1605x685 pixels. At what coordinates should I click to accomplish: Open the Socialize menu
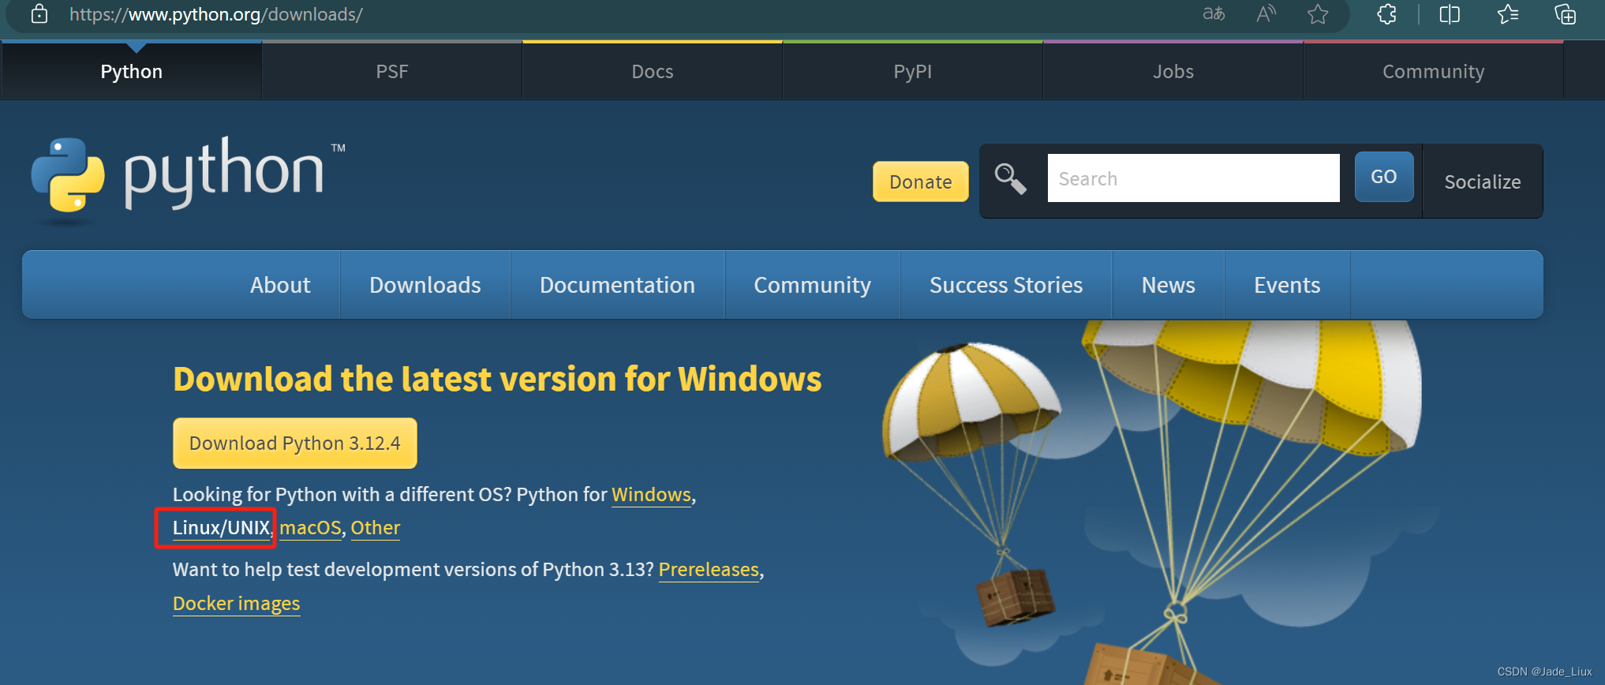pyautogui.click(x=1483, y=182)
